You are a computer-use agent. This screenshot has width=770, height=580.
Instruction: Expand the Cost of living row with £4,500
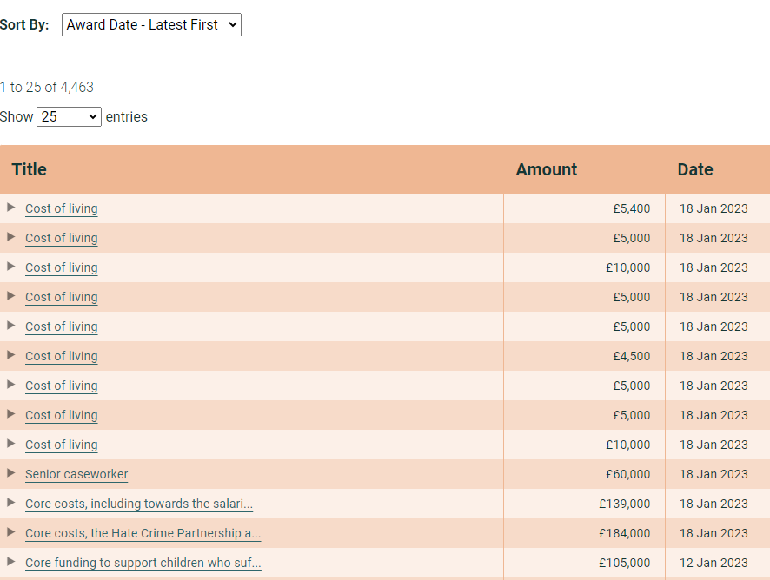pyautogui.click(x=10, y=356)
